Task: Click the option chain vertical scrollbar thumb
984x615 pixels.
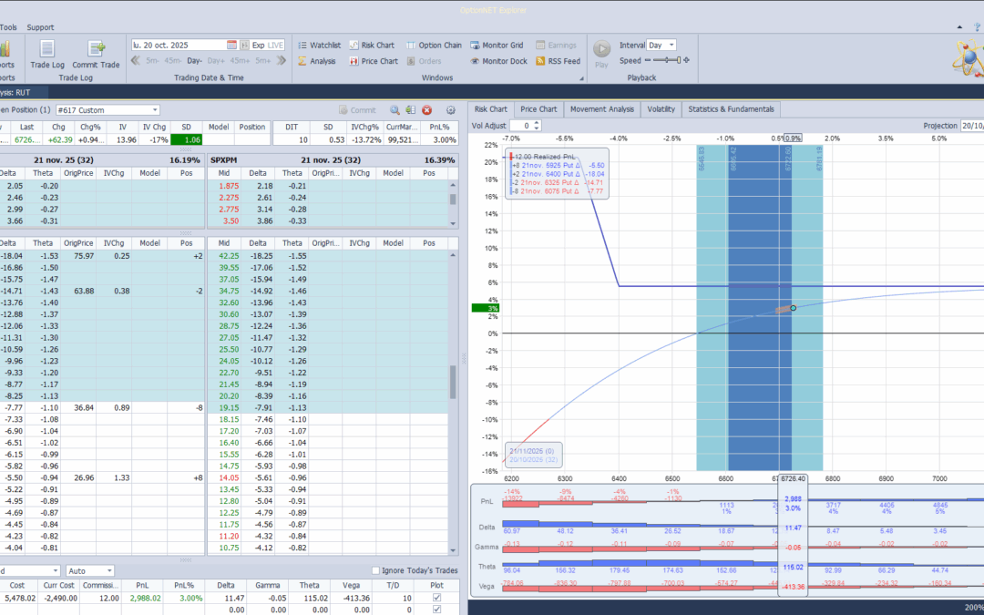Action: [453, 383]
